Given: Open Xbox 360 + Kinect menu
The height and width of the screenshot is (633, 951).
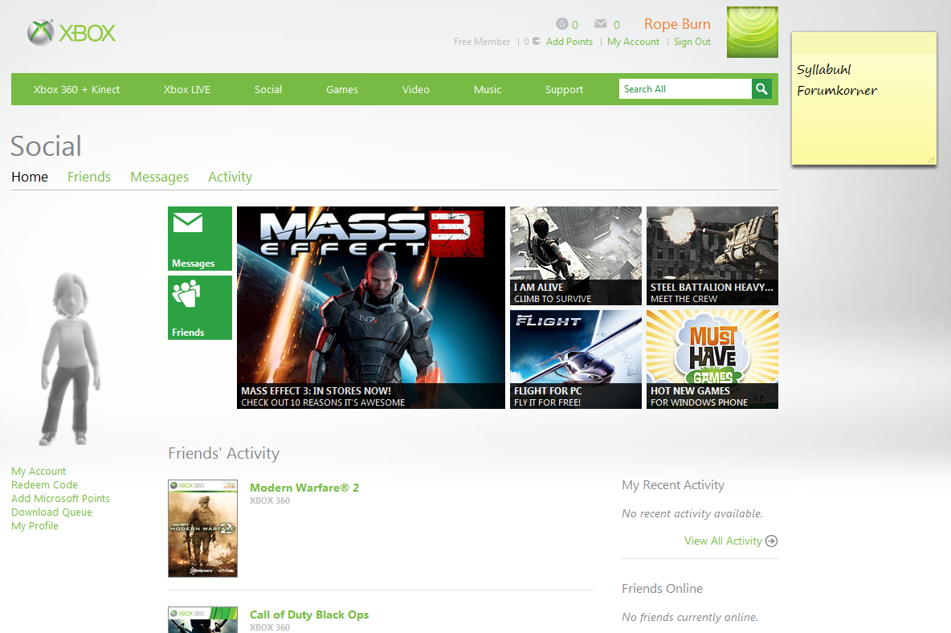Looking at the screenshot, I should (76, 89).
